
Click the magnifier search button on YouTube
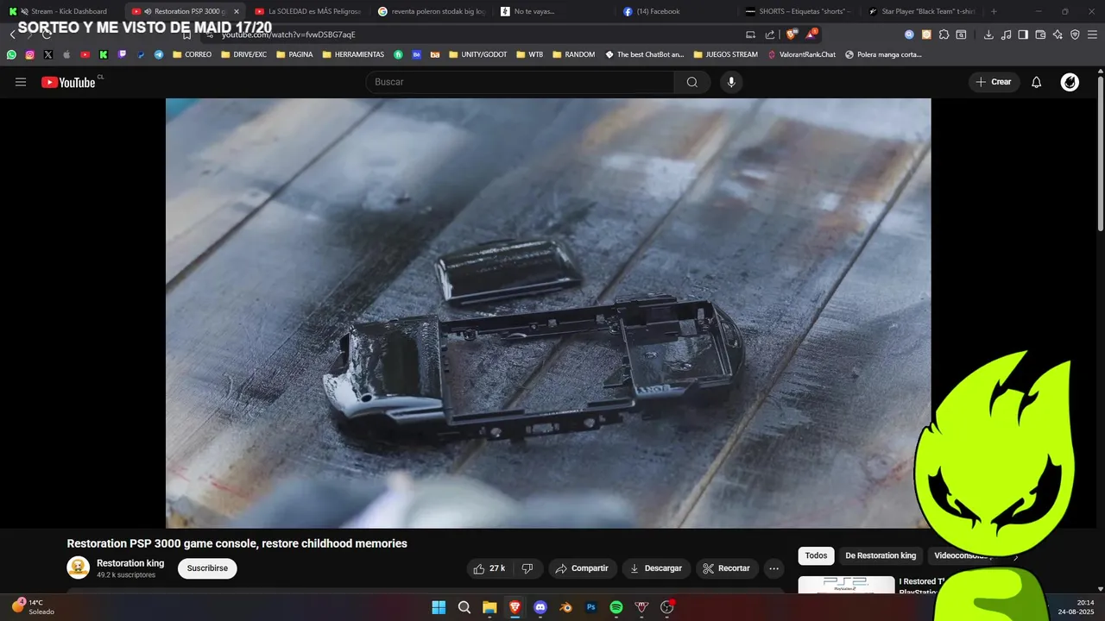coord(692,82)
